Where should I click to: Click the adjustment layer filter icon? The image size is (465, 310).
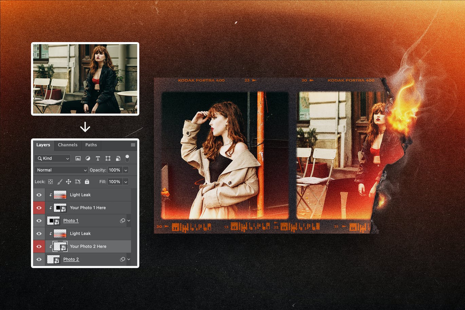pyautogui.click(x=88, y=158)
